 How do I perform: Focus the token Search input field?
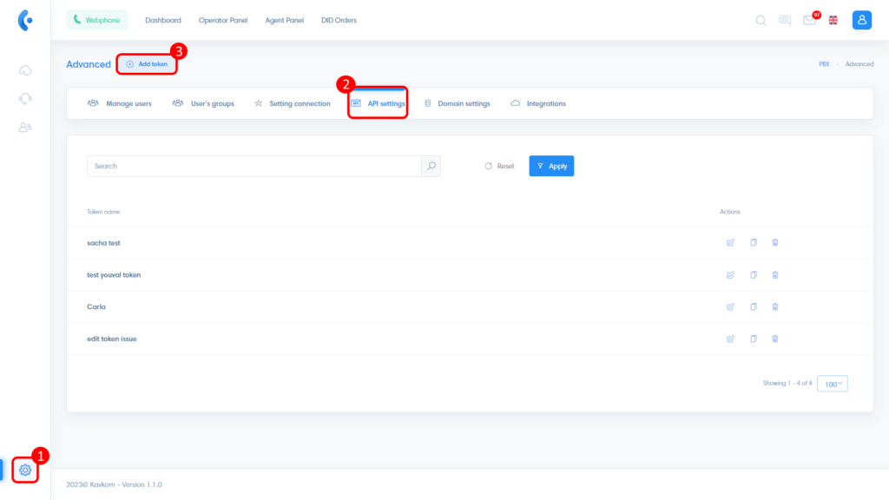(x=254, y=166)
